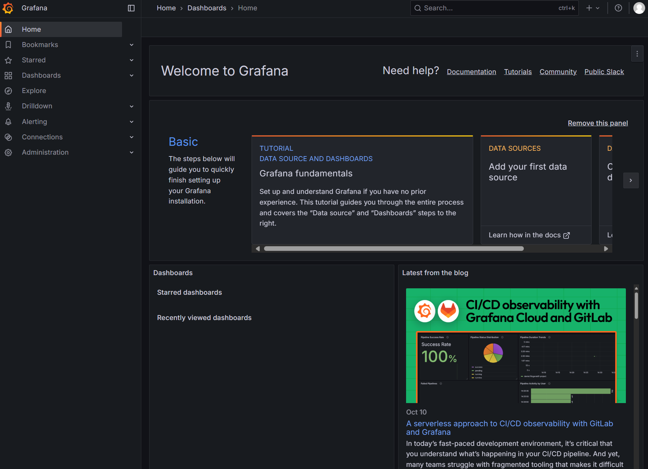Click the Starred star icon
The height and width of the screenshot is (469, 648).
pyautogui.click(x=9, y=60)
